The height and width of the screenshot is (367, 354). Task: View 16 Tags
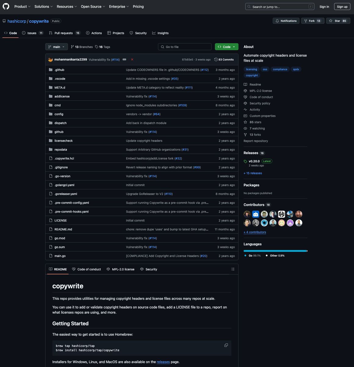pyautogui.click(x=103, y=47)
